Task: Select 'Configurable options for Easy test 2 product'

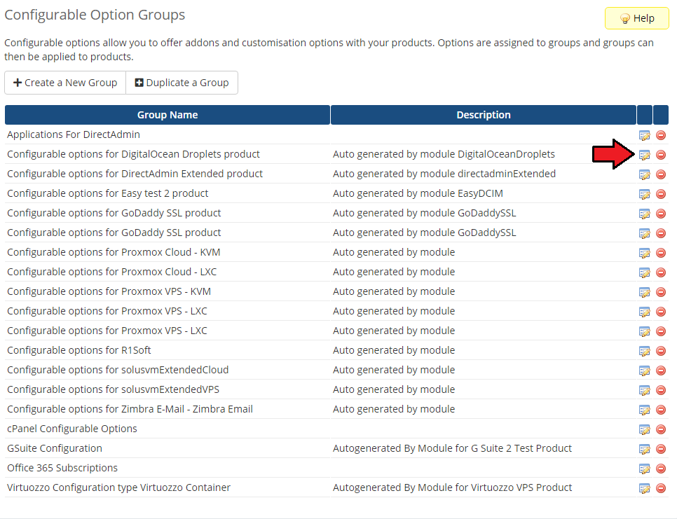Action: pos(107,194)
